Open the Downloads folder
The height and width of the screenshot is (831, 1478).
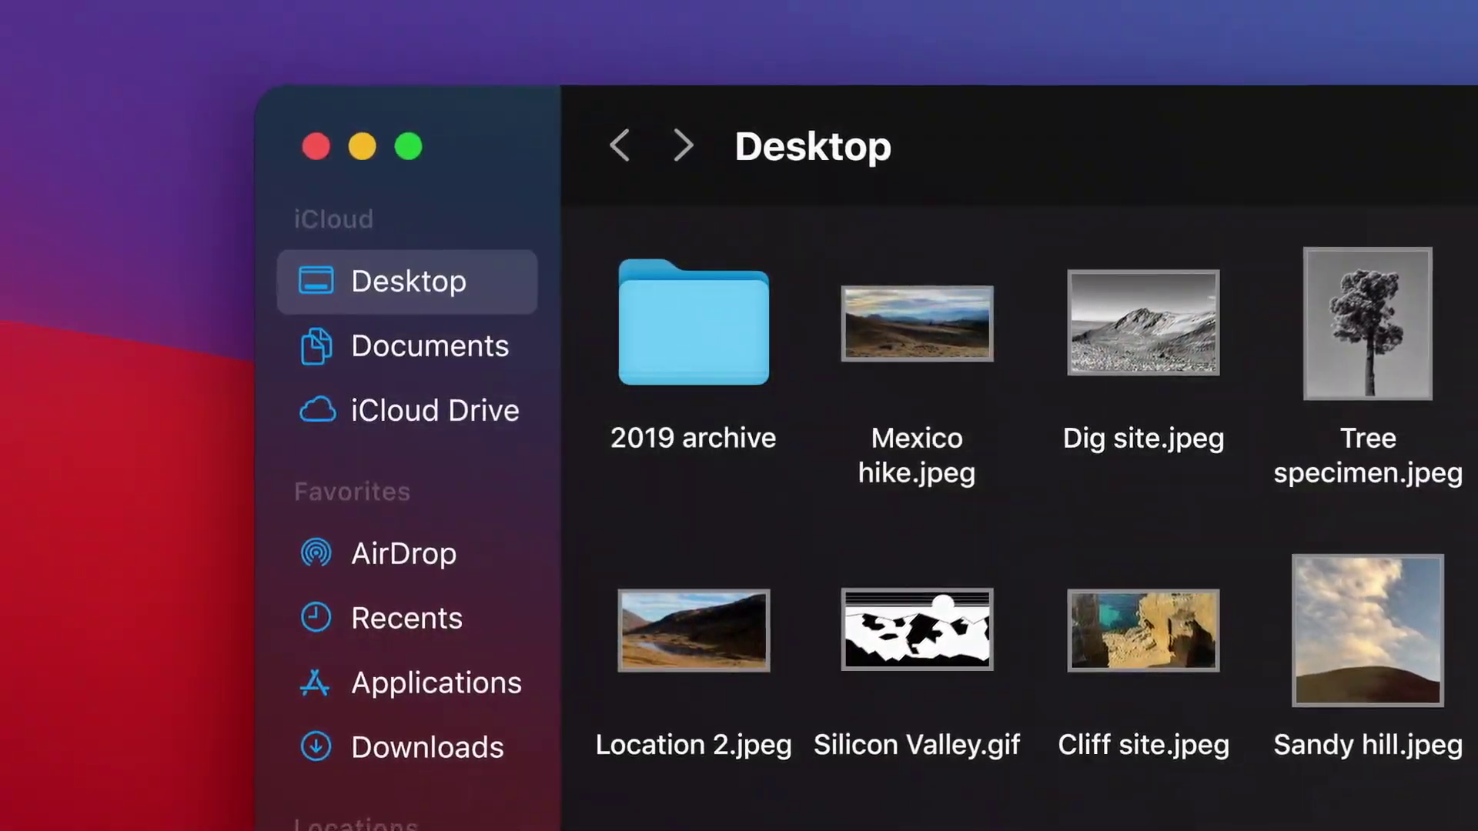[427, 746]
